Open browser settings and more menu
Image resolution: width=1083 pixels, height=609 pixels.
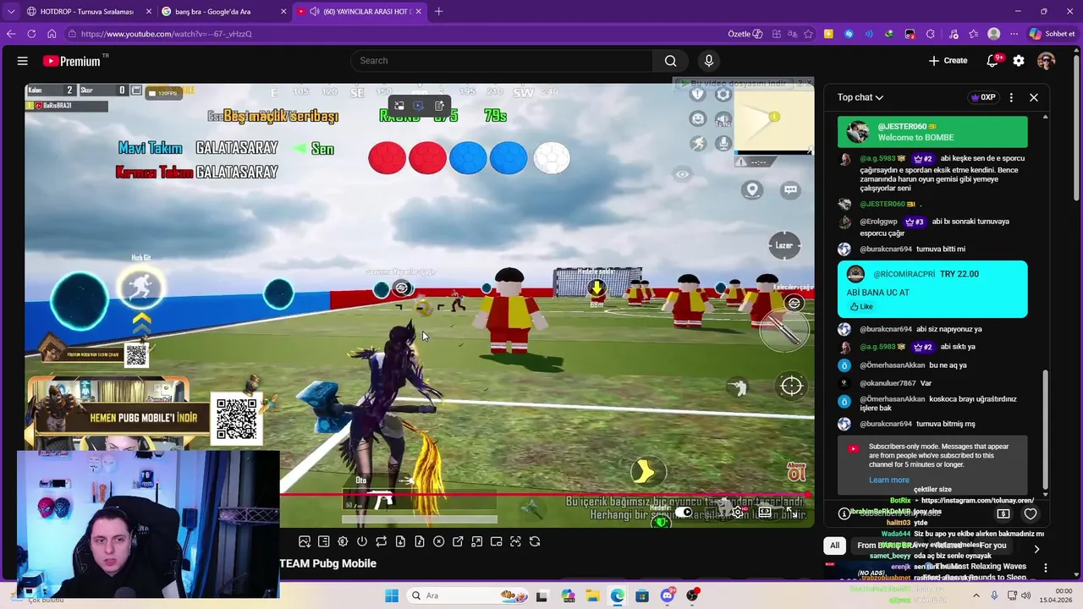pyautogui.click(x=1014, y=34)
